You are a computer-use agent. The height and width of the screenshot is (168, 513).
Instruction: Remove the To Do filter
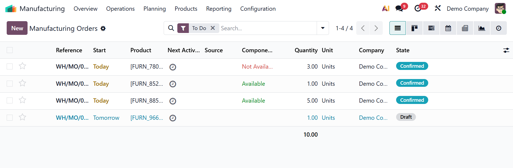click(213, 28)
